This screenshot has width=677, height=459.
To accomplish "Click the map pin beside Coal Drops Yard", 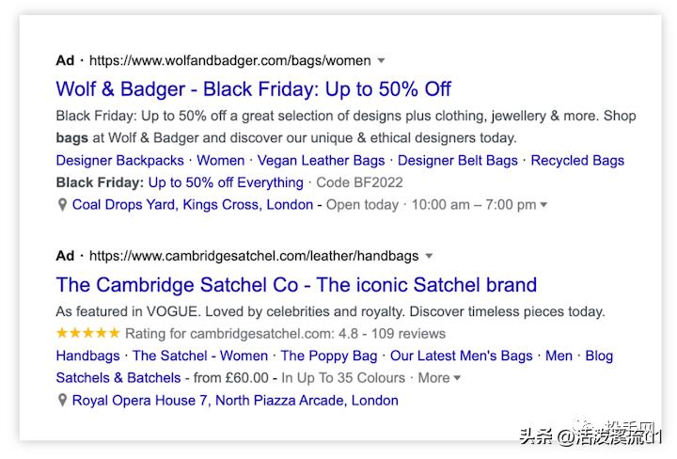I will 62,204.
